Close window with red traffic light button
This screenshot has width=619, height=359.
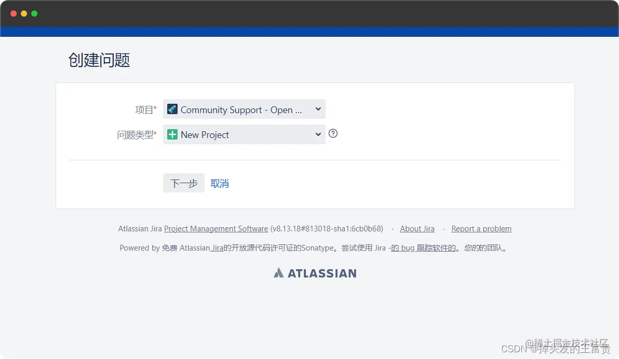[x=14, y=13]
